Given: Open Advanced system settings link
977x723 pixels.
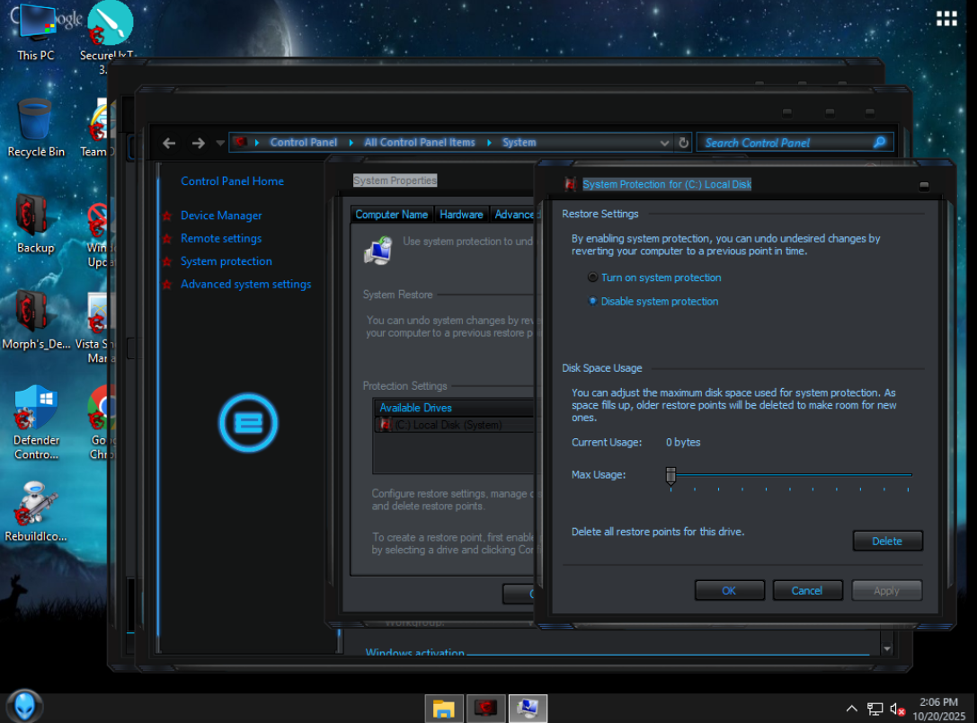Looking at the screenshot, I should pos(245,284).
